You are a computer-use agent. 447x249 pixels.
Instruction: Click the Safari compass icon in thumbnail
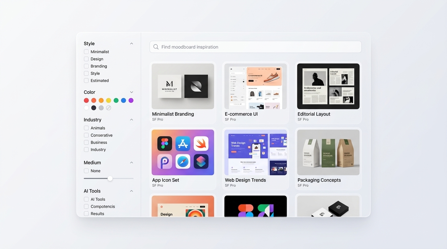coord(183,161)
